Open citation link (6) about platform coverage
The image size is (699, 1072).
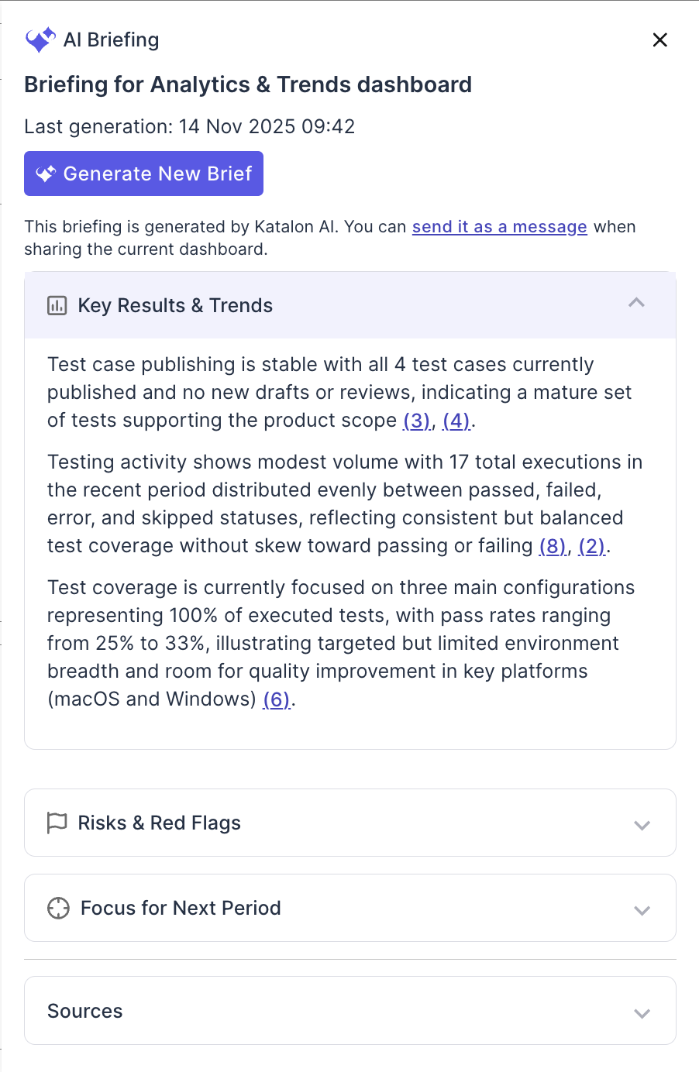pos(277,699)
